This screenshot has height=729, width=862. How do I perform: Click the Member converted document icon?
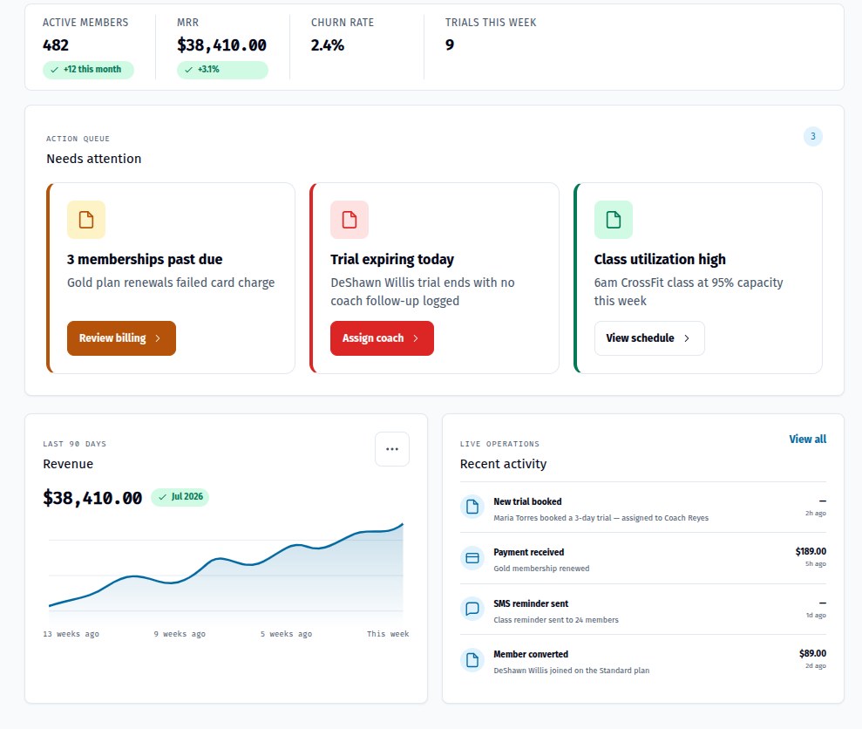[472, 660]
